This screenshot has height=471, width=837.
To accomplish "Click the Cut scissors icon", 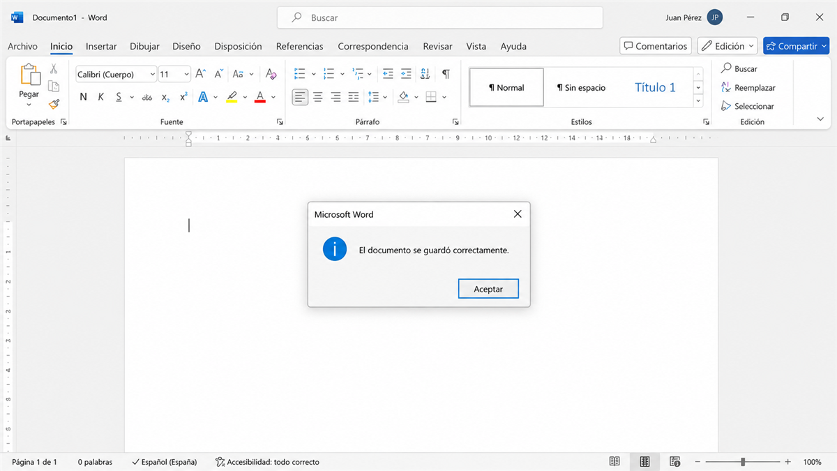I will click(x=54, y=69).
